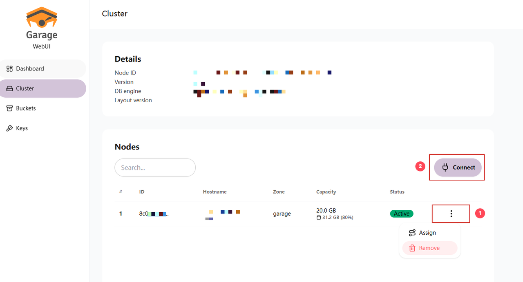Click the red number 2 badge

click(x=420, y=166)
